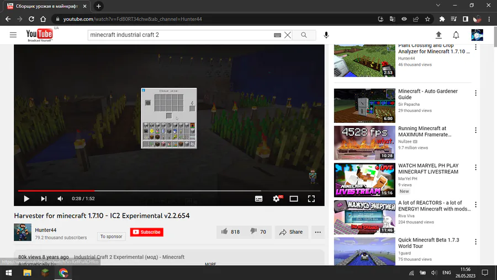Reload the page
Image resolution: width=497 pixels, height=280 pixels.
31,19
